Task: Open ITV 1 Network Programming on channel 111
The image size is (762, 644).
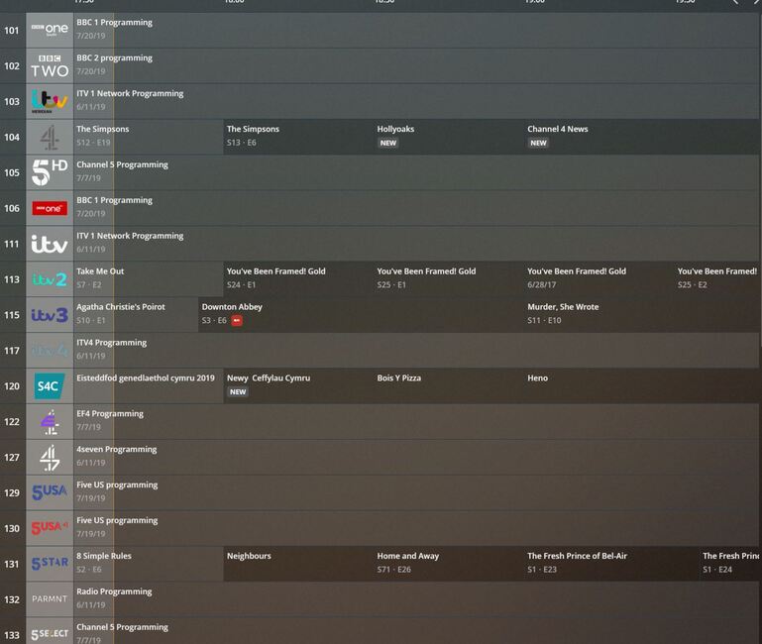Action: pos(416,244)
